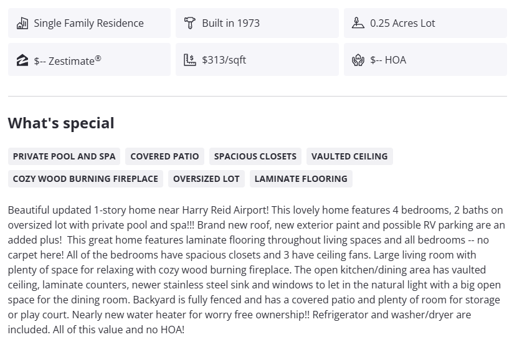Click the Built in 1973 text

(x=230, y=24)
